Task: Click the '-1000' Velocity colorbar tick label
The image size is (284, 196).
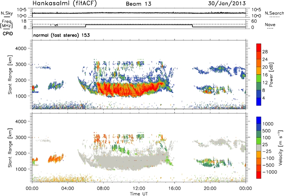Action: click(269, 172)
